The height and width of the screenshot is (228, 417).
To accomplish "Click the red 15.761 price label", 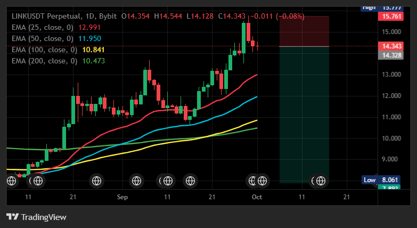I will pyautogui.click(x=391, y=17).
